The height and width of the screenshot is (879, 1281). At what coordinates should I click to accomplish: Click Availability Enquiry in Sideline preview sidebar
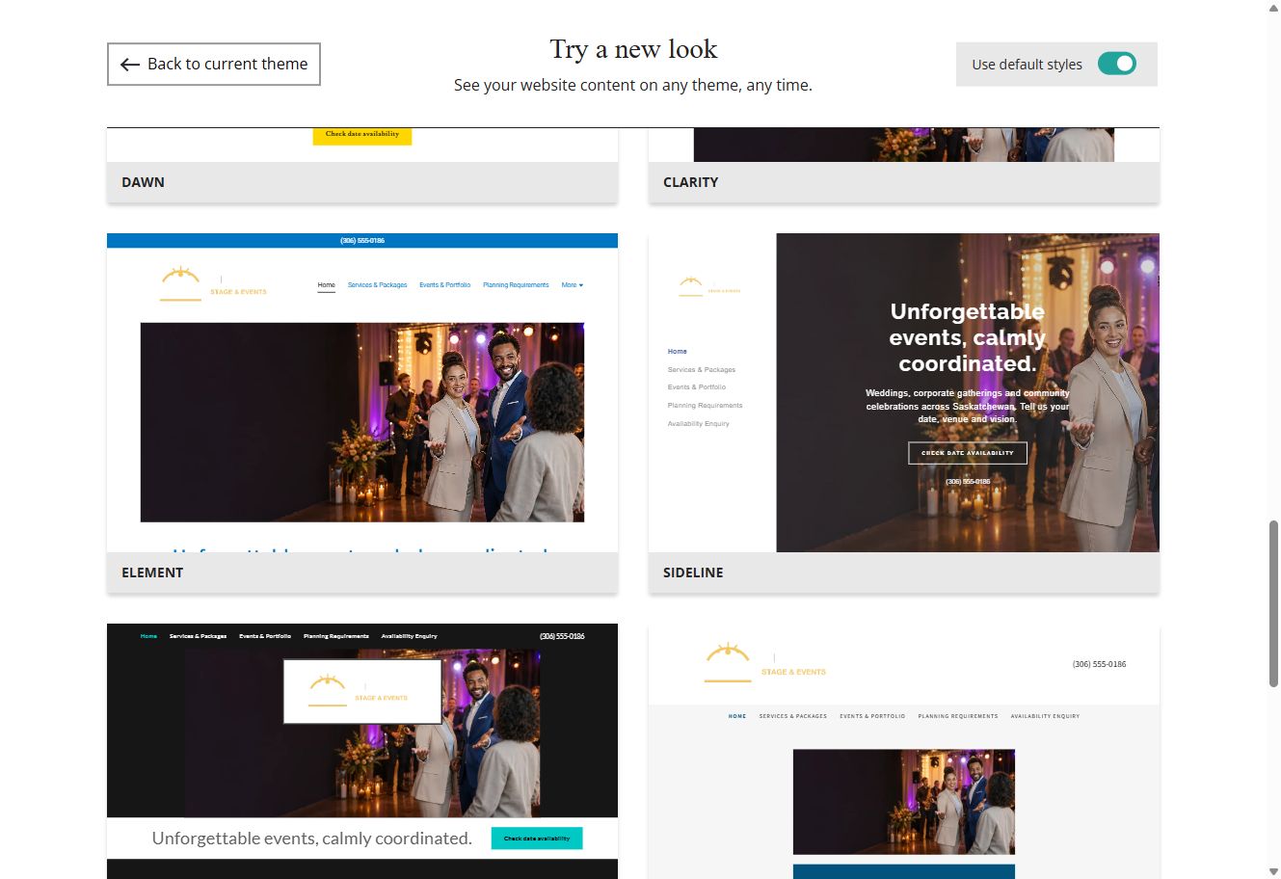point(699,424)
